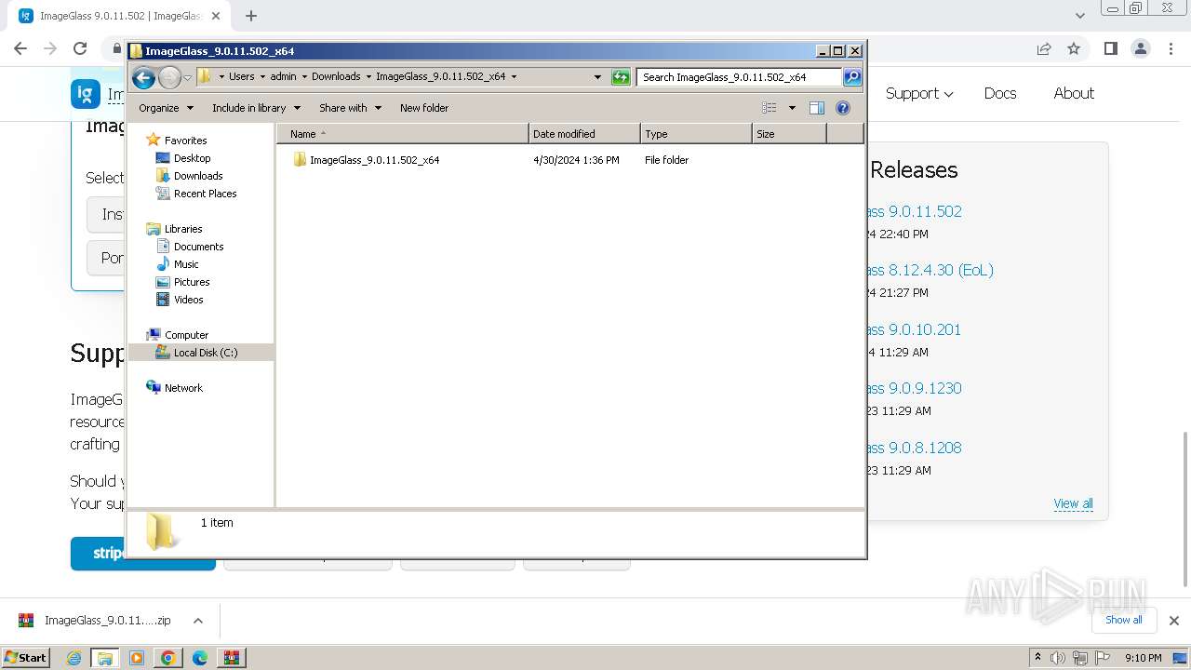The height and width of the screenshot is (670, 1191).
Task: Open the About page on the website
Action: (1074, 93)
